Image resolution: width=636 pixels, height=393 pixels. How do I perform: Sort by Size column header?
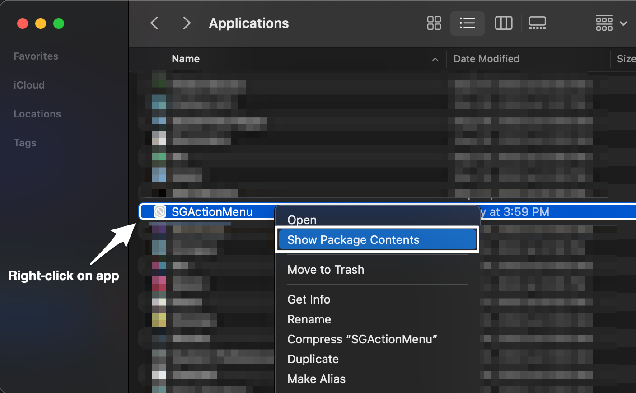click(x=626, y=59)
